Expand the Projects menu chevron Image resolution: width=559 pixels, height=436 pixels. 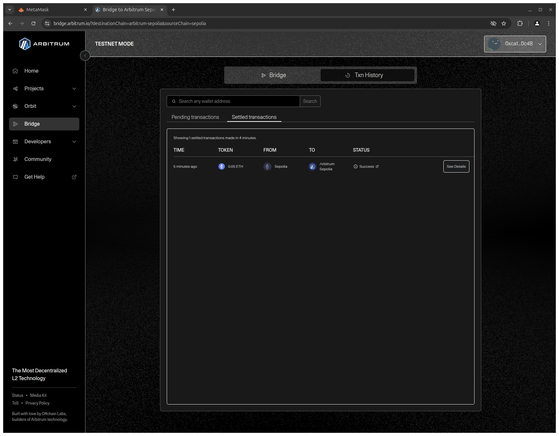click(x=74, y=89)
